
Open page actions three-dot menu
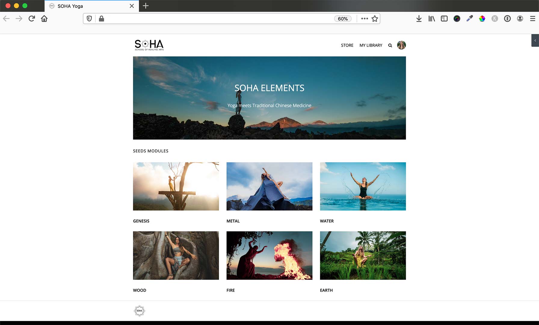point(365,19)
